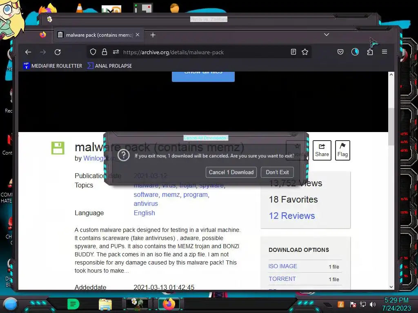
Task: Open the Extensions puzzle icon
Action: tap(370, 52)
